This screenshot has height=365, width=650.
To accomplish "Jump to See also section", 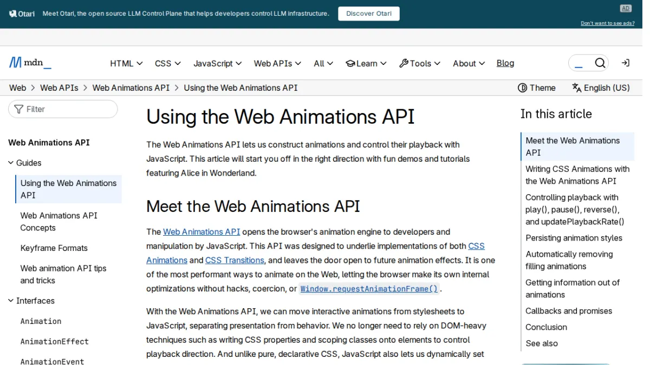I will coord(542,343).
